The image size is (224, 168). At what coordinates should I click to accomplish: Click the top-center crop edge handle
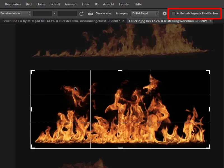(x=120, y=71)
